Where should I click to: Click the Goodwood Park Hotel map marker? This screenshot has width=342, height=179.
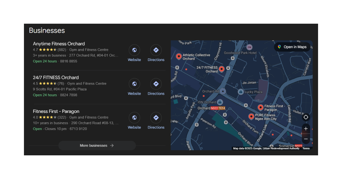[250, 47]
